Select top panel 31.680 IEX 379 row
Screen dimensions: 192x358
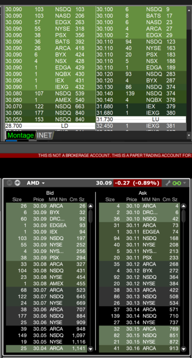[x=141, y=106]
